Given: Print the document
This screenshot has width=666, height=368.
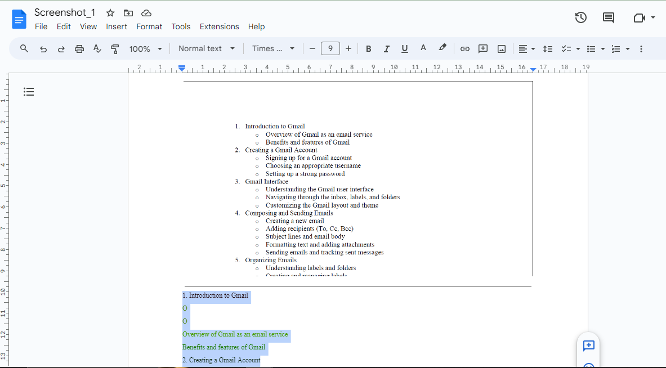Looking at the screenshot, I should (79, 49).
